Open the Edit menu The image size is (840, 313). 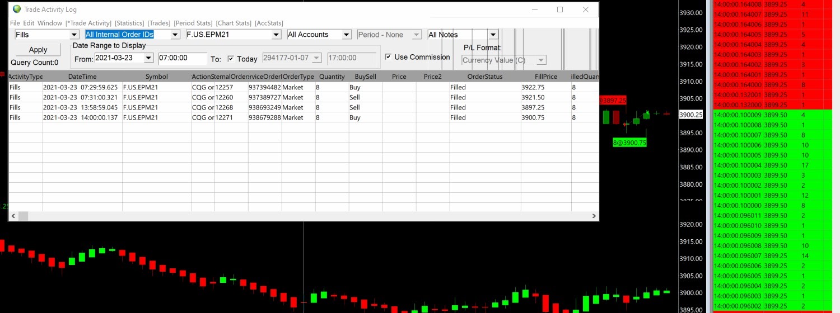pos(29,23)
